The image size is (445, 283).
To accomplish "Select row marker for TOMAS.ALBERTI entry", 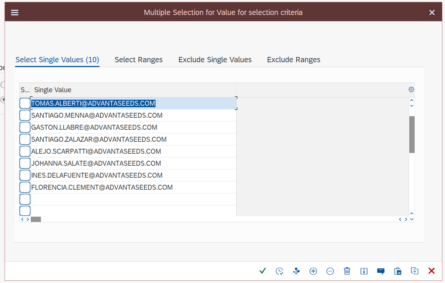I will pos(25,103).
